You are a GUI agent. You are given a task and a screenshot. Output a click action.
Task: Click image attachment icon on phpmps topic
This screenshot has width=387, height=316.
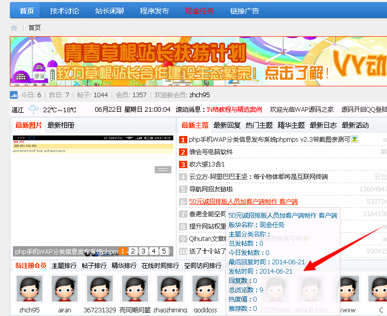click(x=354, y=139)
